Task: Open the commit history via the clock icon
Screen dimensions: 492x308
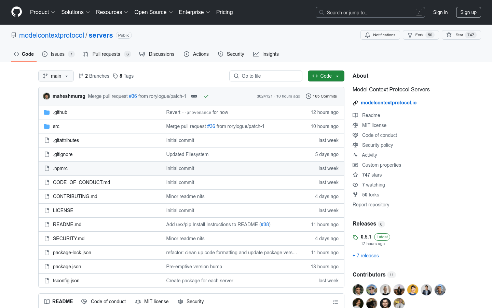Action: [x=309, y=96]
